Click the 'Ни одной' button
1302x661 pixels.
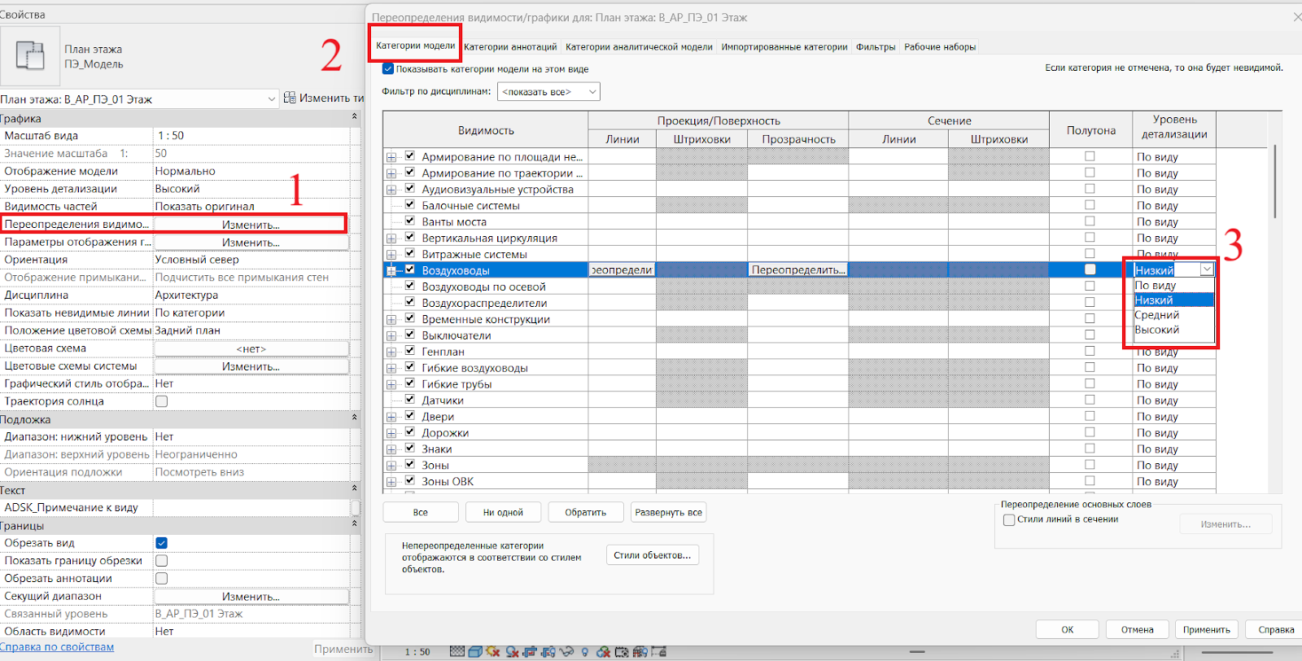point(503,512)
